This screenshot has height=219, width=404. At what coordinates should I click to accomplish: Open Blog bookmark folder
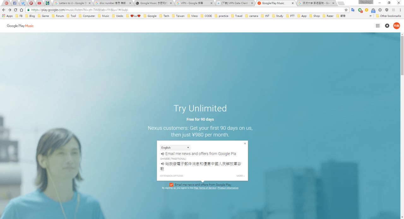pyautogui.click(x=30, y=16)
